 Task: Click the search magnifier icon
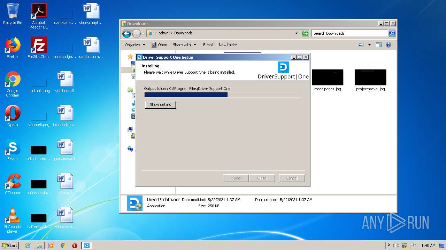pos(392,33)
